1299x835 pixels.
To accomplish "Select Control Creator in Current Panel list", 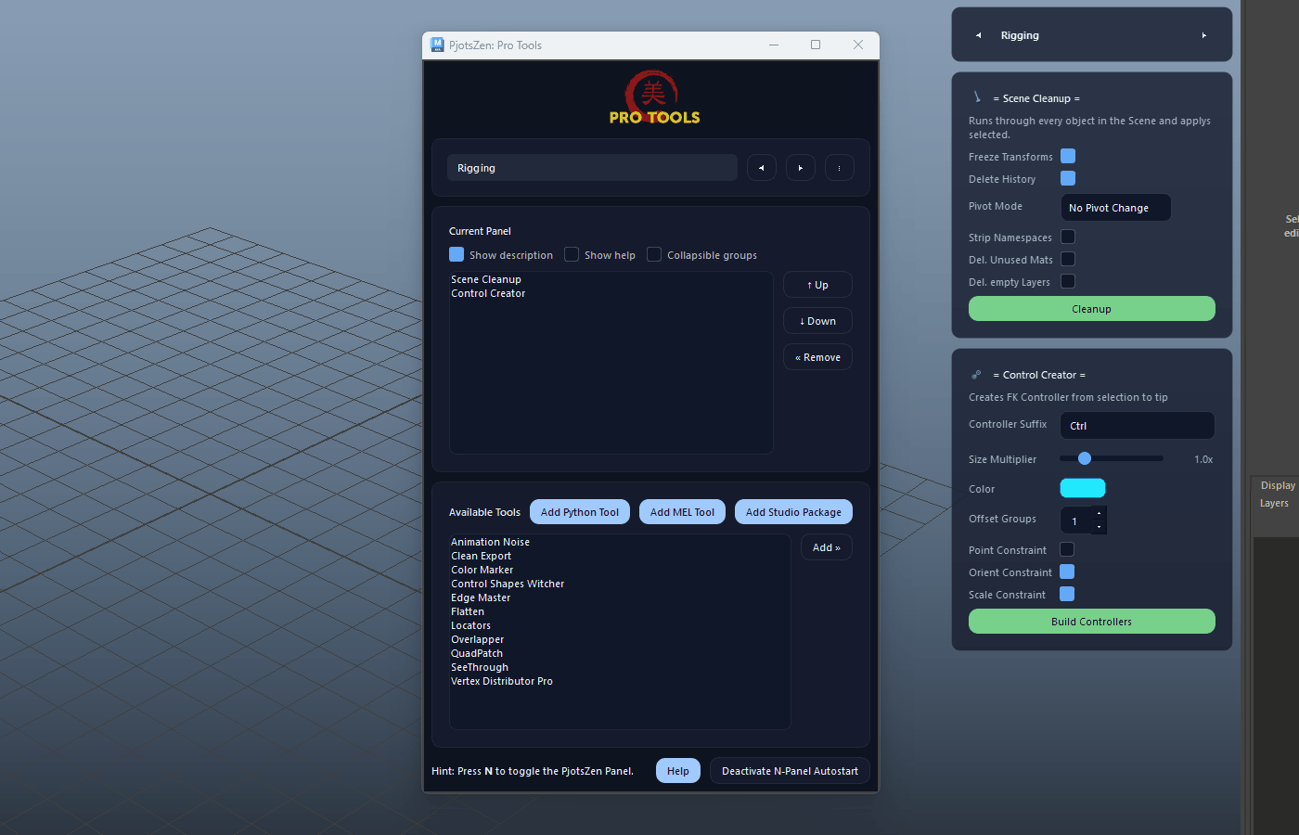I will point(488,293).
